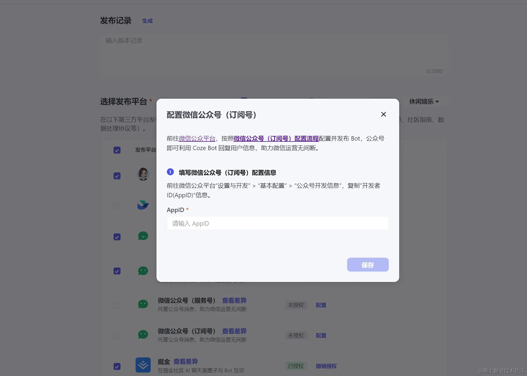Viewport: 527px width, 376px height.
Task: Click the 掘金 platform logo icon
Action: [x=143, y=365]
